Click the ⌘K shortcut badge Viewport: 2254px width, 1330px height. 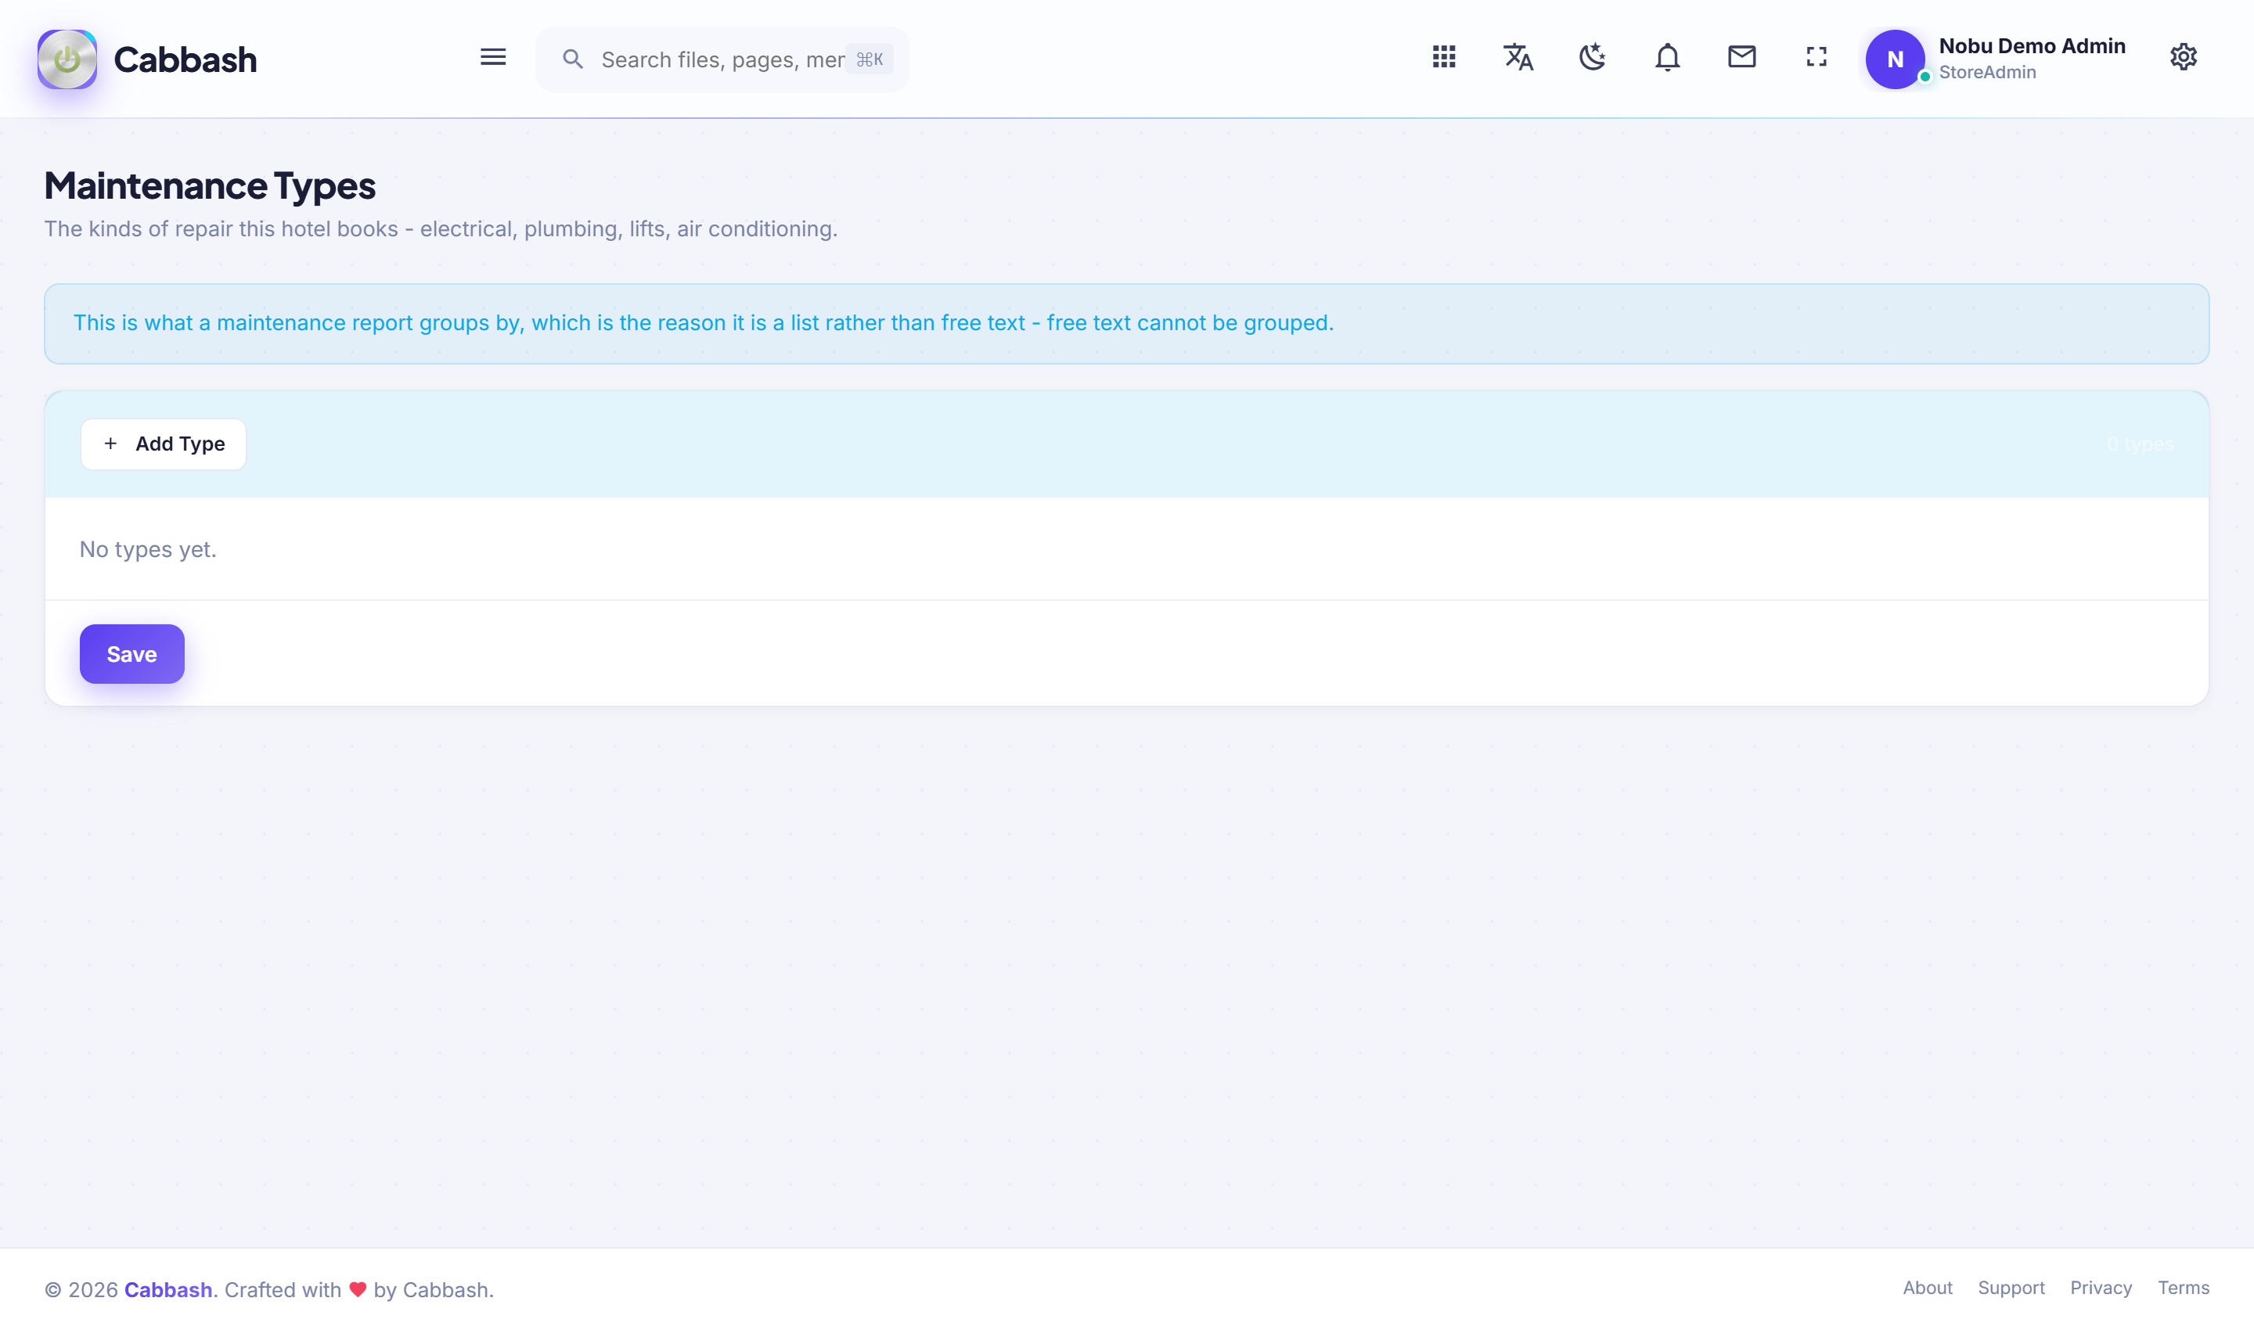tap(869, 59)
